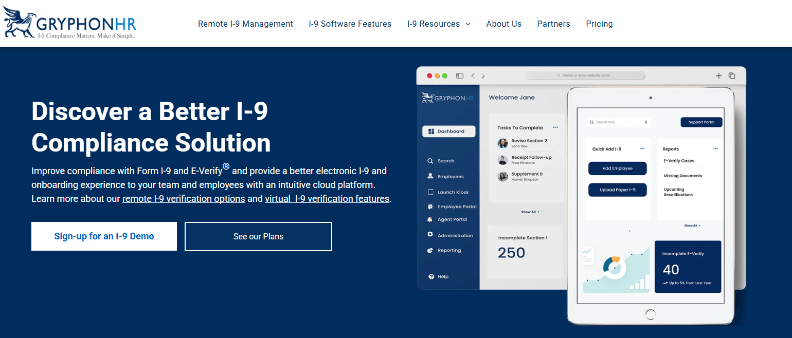The height and width of the screenshot is (338, 792).
Task: Click the Administration gear icon
Action: click(x=430, y=235)
